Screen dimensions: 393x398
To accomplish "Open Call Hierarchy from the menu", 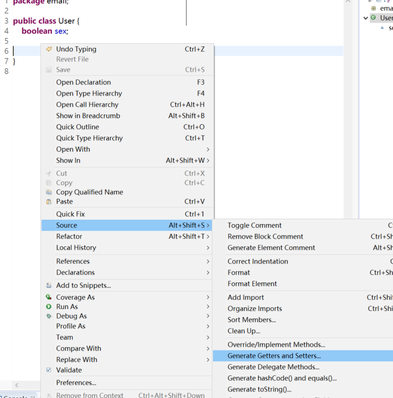I will 127,105.
